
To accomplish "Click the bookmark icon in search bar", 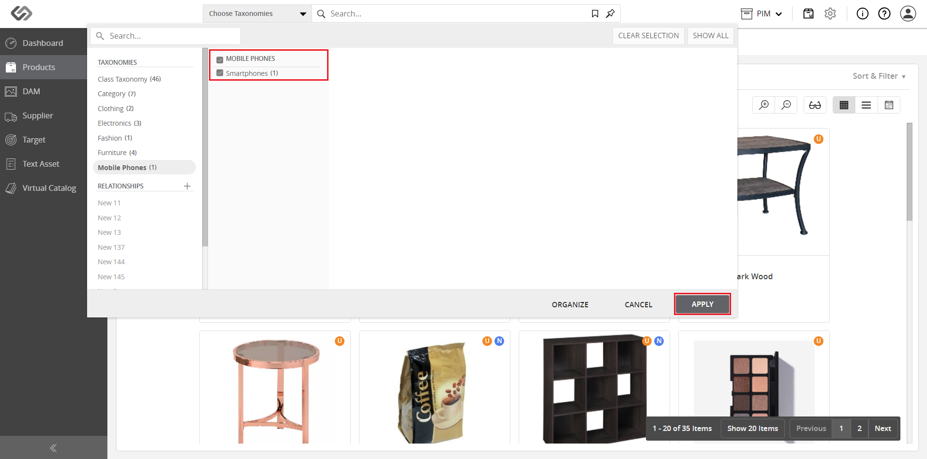I will [x=595, y=14].
